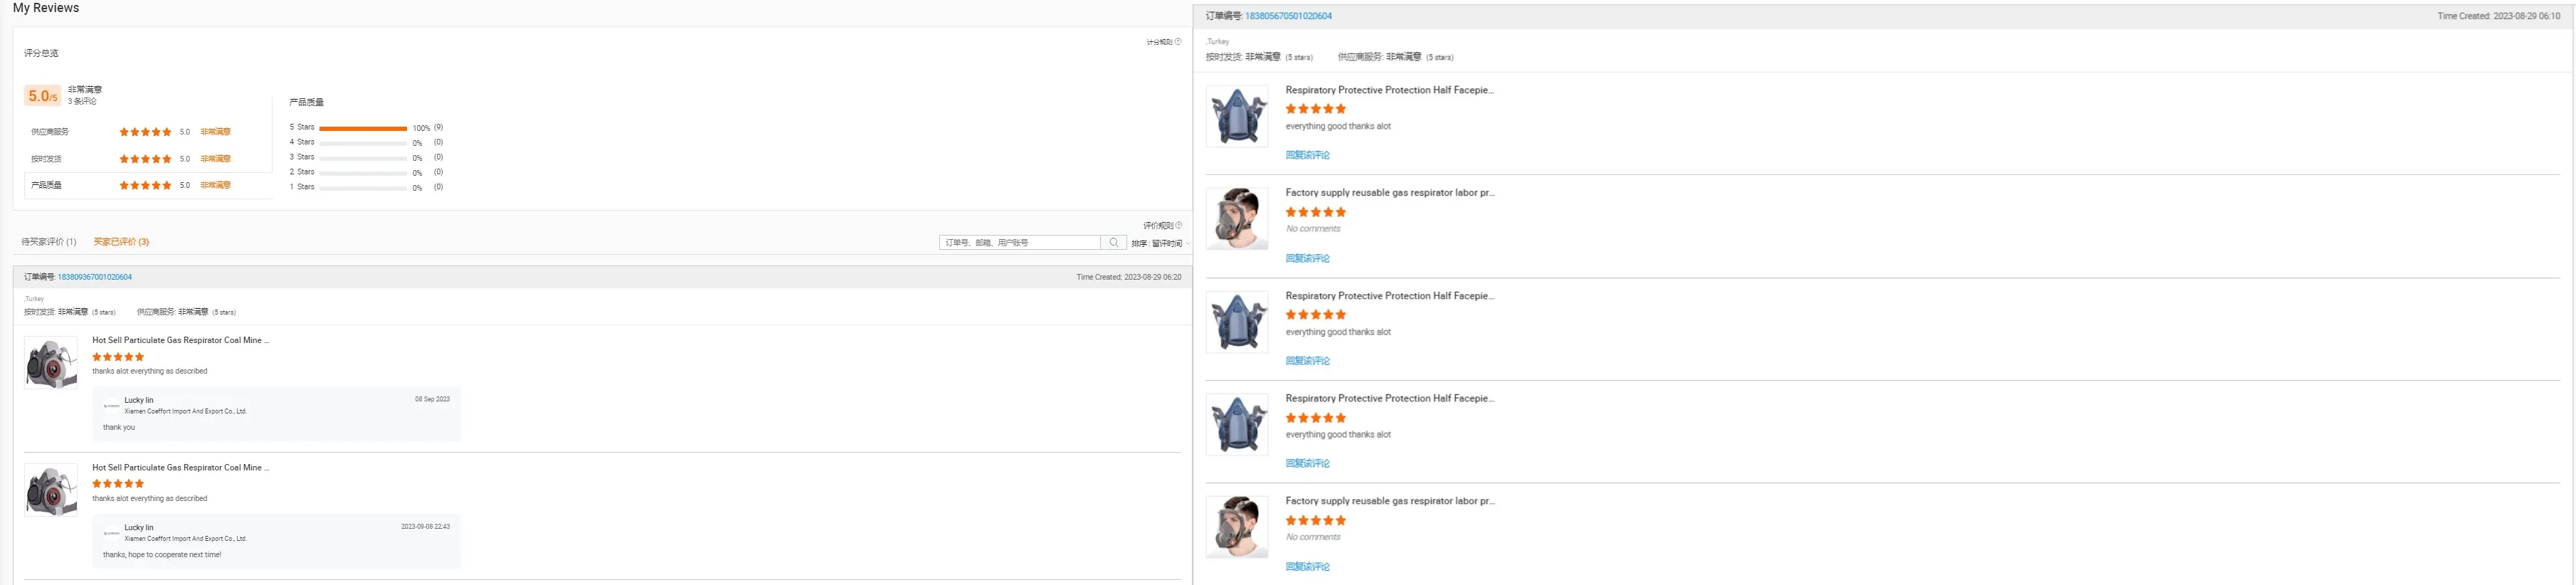2576x585 pixels.
Task: Expand the 排序: 留评时间 sort dropdown
Action: 1160,244
